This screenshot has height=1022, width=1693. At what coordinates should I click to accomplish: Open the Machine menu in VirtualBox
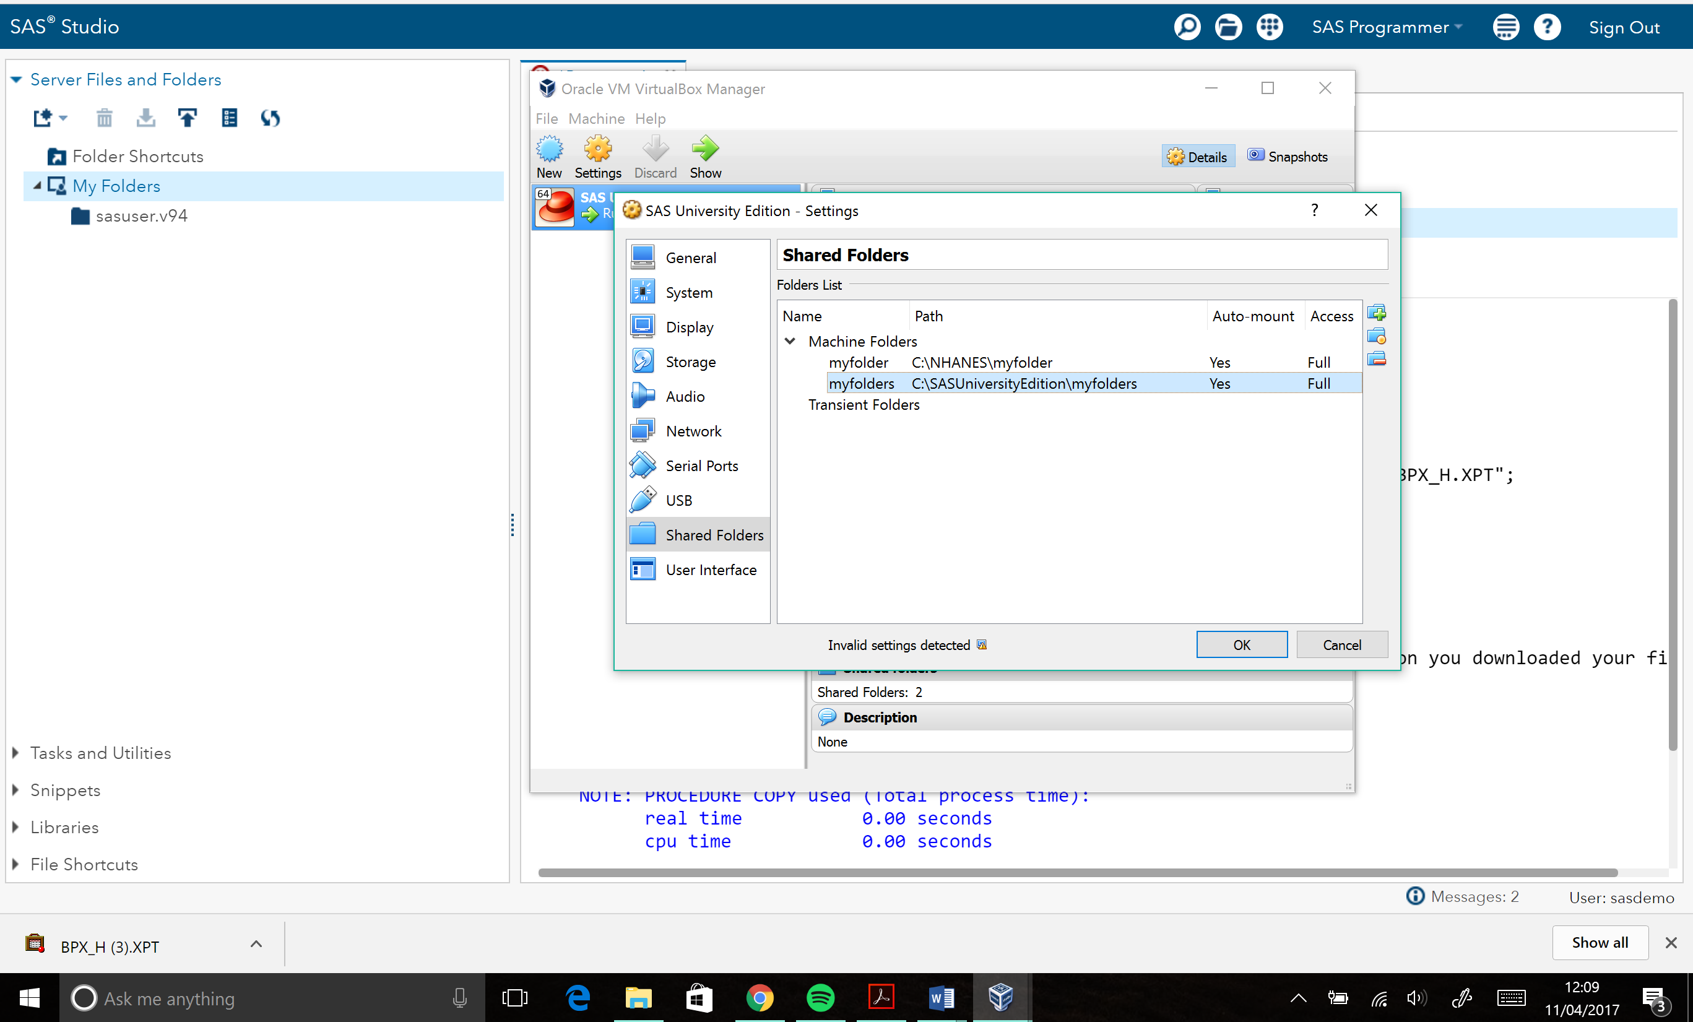(595, 118)
